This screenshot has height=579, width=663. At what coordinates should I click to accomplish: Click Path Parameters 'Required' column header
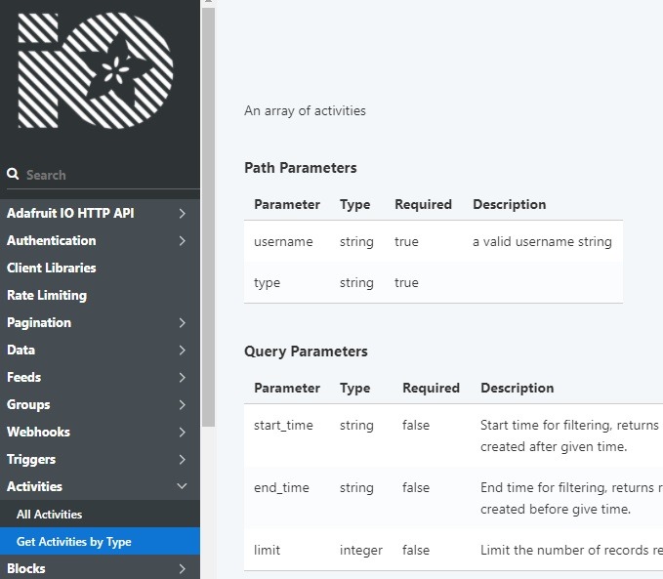(423, 205)
